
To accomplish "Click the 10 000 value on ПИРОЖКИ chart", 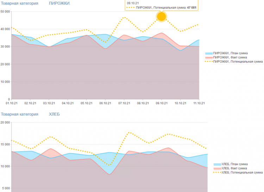I will (x=5, y=82).
